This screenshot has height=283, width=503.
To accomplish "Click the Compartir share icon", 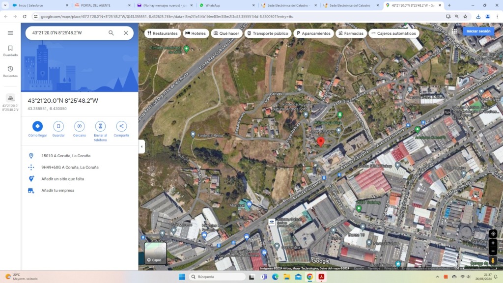I will (121, 126).
